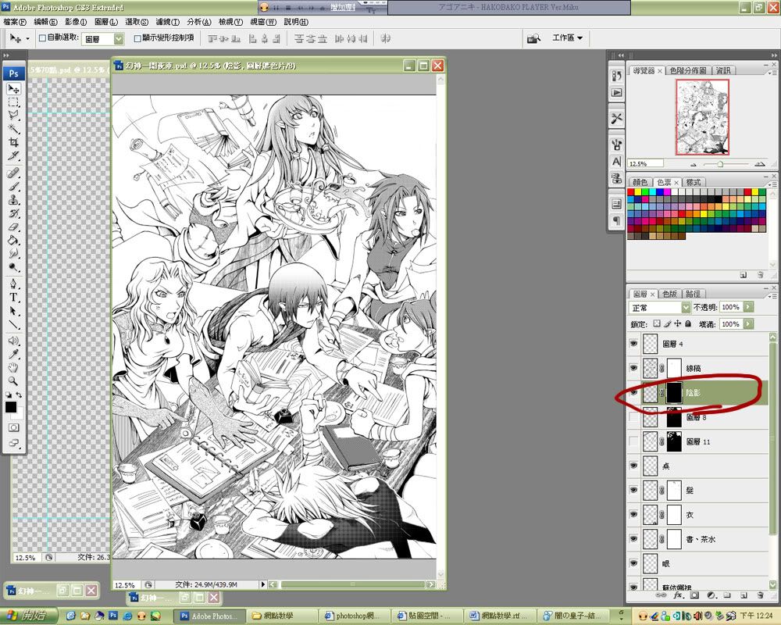Click the foreground color swatch
The height and width of the screenshot is (625, 781).
10,407
